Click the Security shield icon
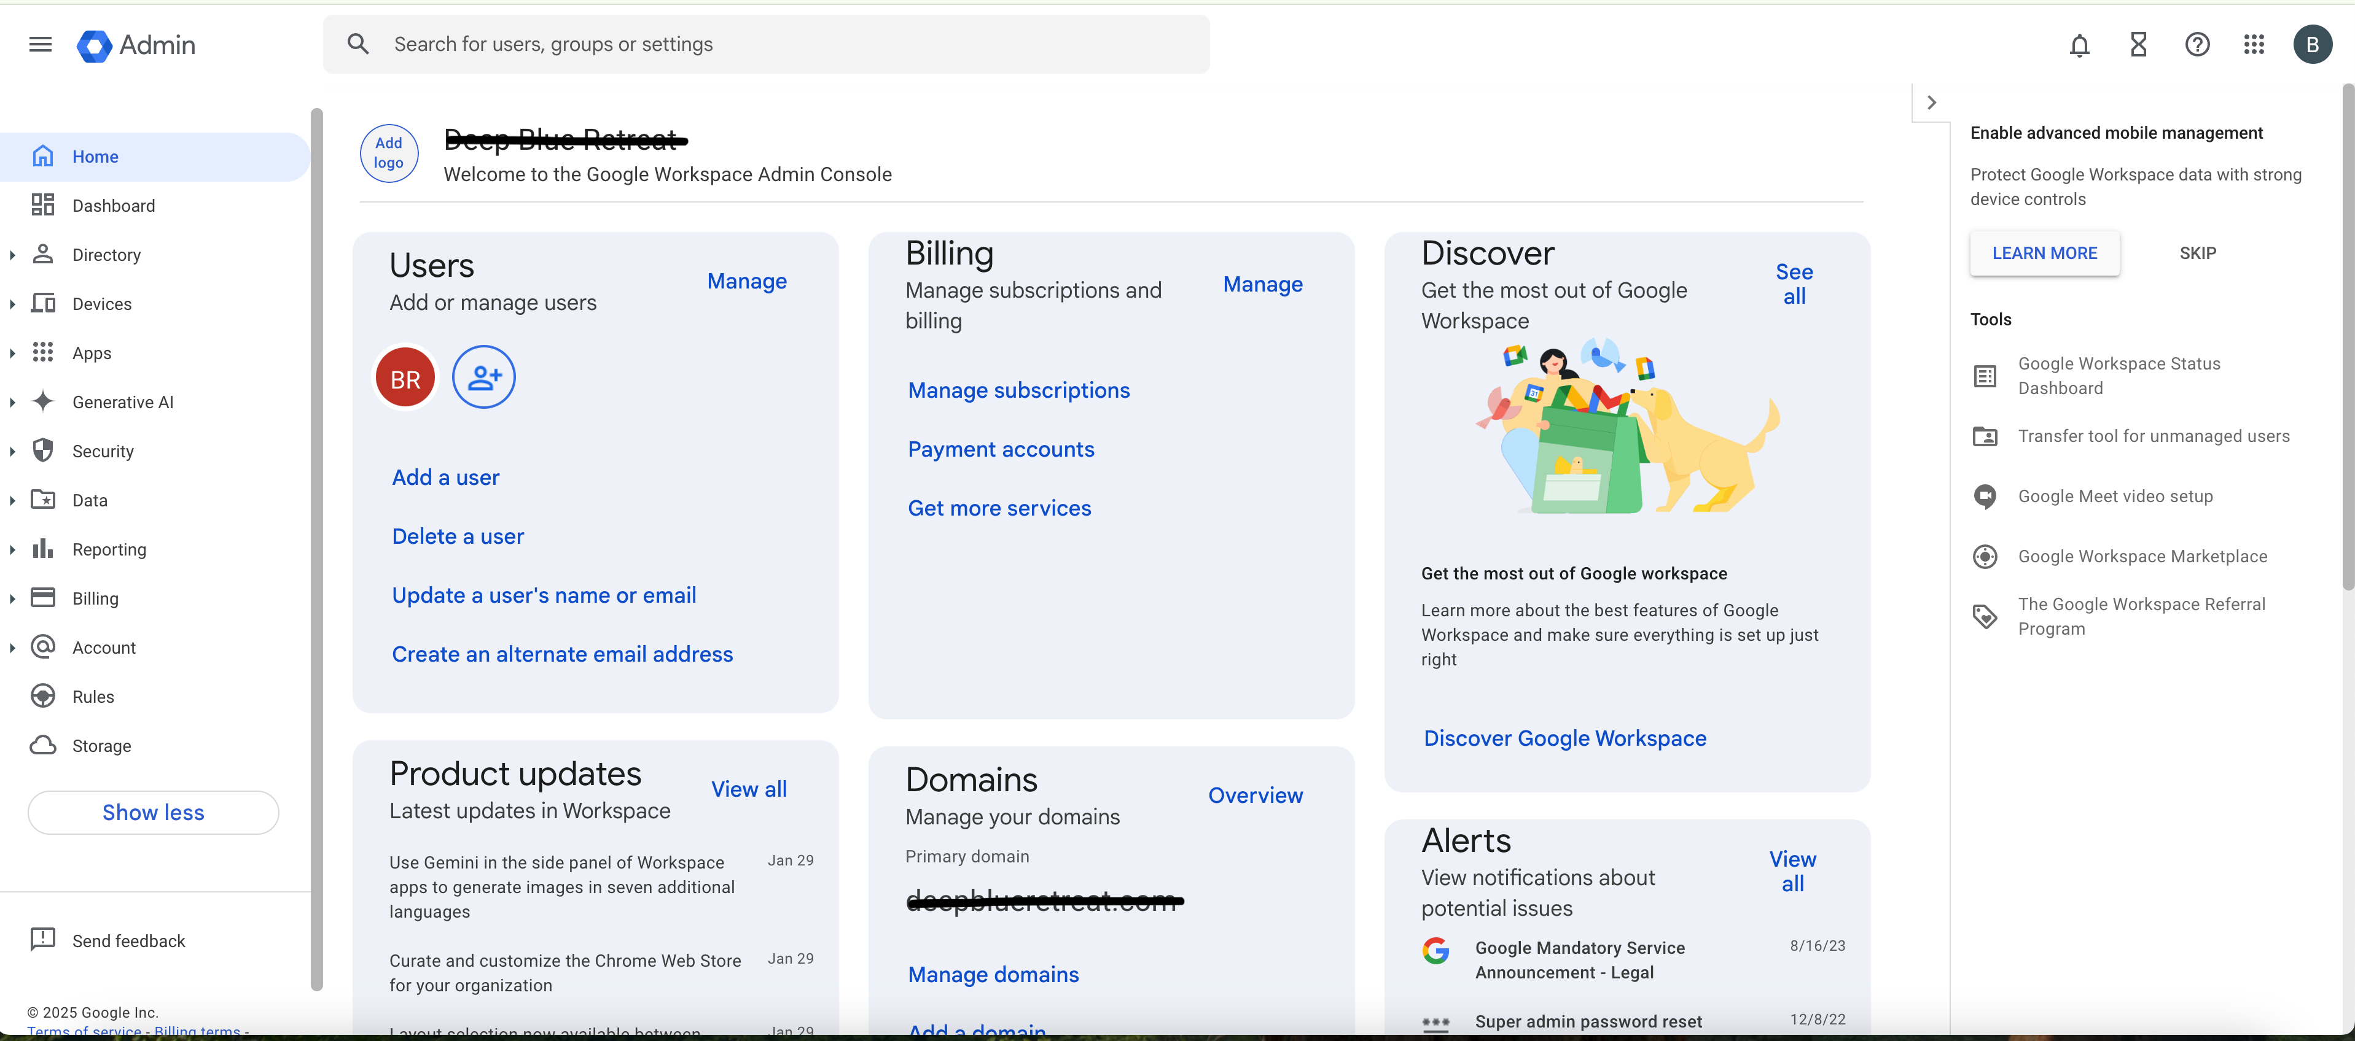Image resolution: width=2355 pixels, height=1041 pixels. pyautogui.click(x=43, y=450)
